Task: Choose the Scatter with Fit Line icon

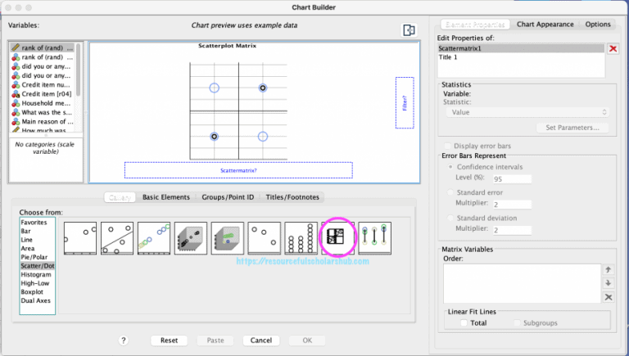Action: pos(117,238)
